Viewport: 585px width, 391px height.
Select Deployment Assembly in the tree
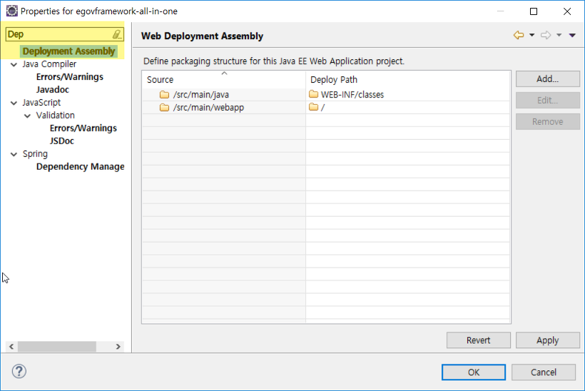pos(68,51)
